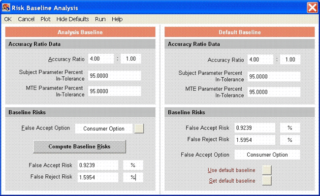The width and height of the screenshot is (320, 196).
Task: Click the Analysis False Accept Risk % unit box
Action: 133,165
